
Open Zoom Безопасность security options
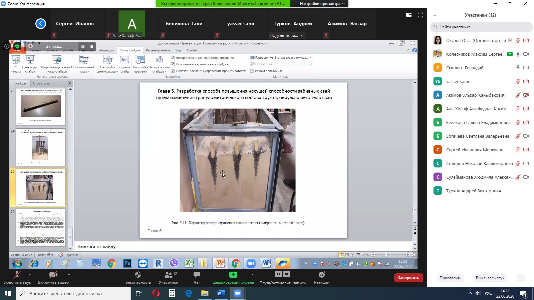pyautogui.click(x=138, y=277)
